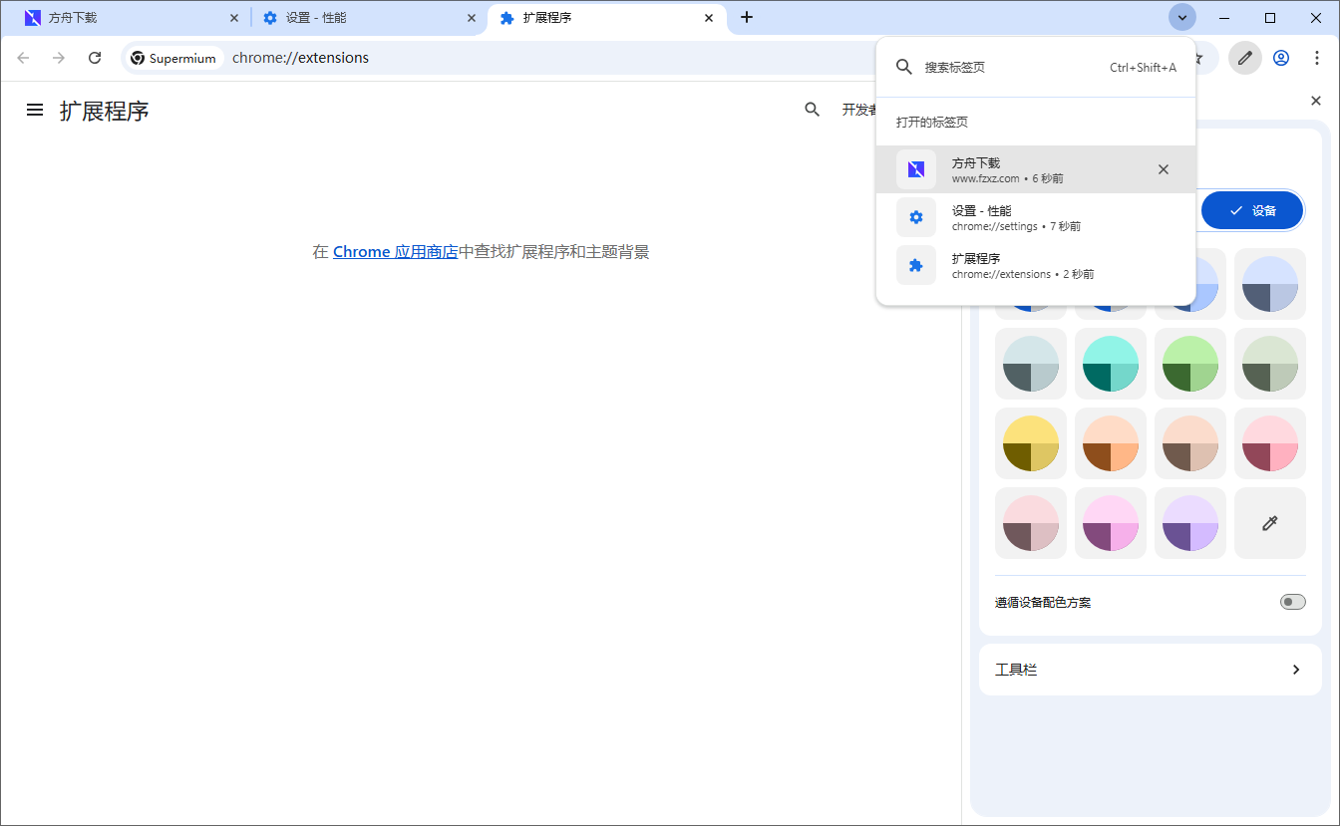Close the 方舟下载 entry in the tab list
This screenshot has height=826, width=1340.
(x=1163, y=169)
